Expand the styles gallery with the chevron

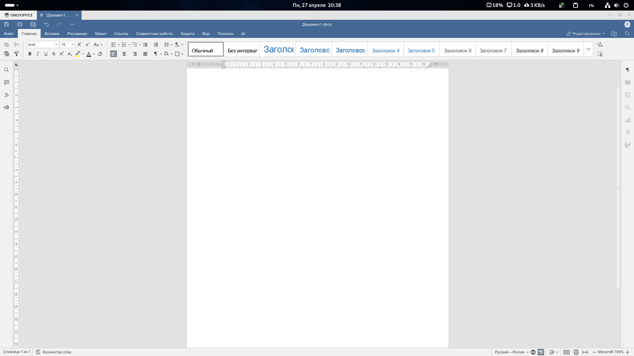588,50
